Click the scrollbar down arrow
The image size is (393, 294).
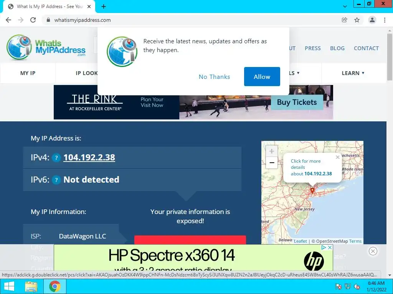[390, 275]
